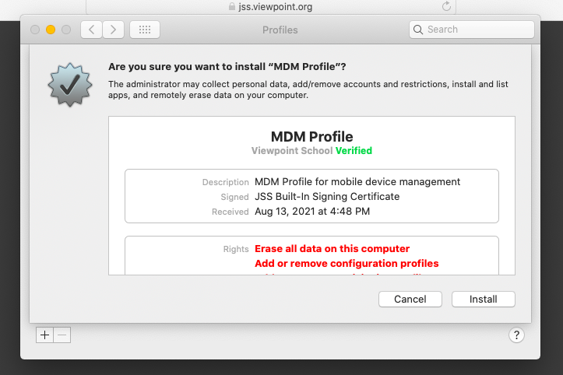Click the lock icon beside jss.viewpoint.org
Viewport: 563px width, 375px height.
(232, 6)
